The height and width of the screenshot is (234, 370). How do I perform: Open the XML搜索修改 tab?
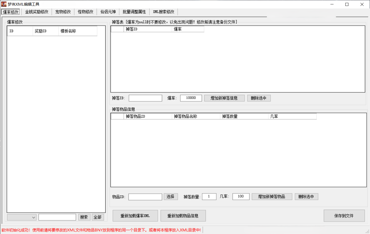163,12
